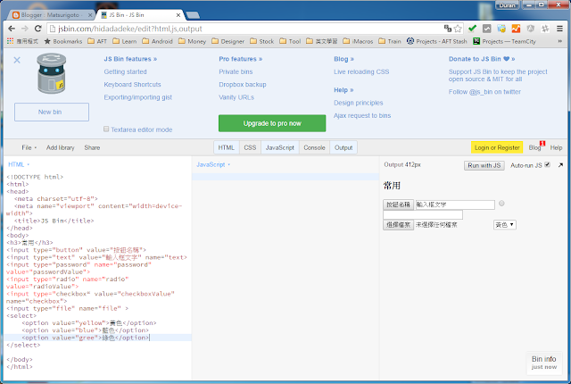Open Projects — TeamCity bookmark
The image size is (571, 384).
click(x=504, y=41)
